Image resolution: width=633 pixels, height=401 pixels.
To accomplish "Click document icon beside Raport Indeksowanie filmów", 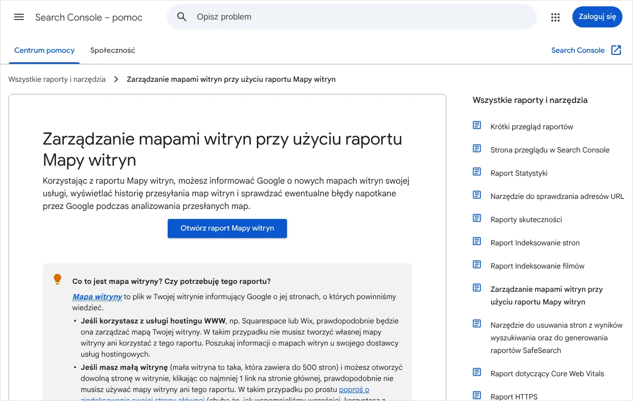I will coord(477,264).
